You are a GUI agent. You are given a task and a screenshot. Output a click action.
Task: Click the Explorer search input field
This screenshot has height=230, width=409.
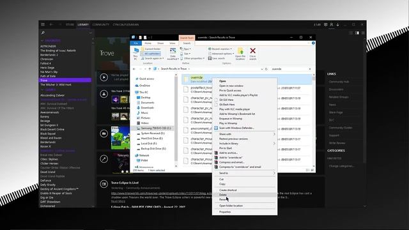pyautogui.click(x=289, y=69)
